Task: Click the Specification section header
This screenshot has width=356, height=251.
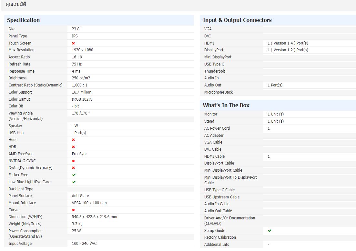Action: (23, 20)
